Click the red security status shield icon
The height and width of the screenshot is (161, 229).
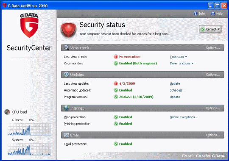pos(69,30)
